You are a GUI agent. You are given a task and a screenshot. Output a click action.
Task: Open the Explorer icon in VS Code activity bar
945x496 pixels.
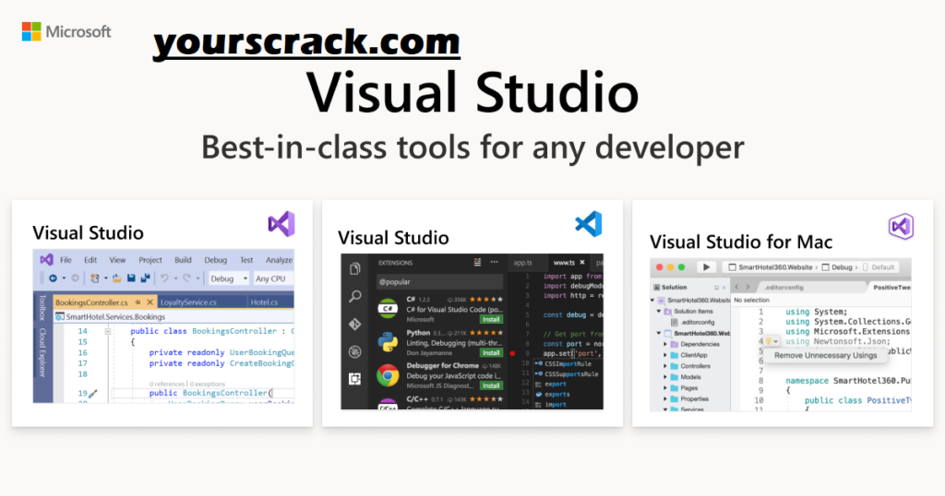coord(355,268)
